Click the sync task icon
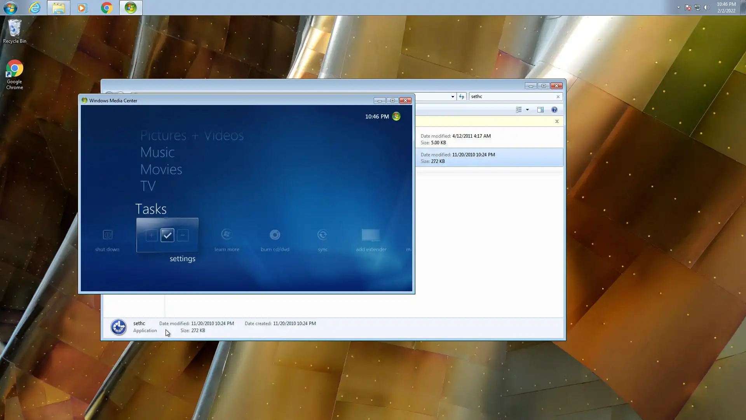 pos(322,235)
